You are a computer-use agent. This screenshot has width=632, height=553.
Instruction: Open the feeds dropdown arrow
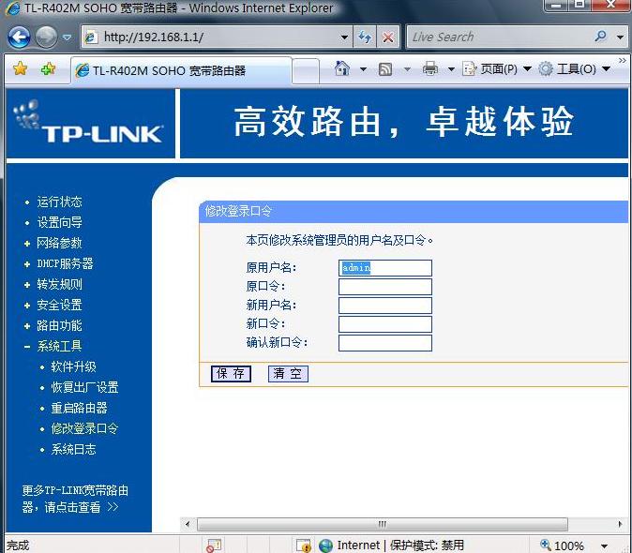click(x=408, y=69)
